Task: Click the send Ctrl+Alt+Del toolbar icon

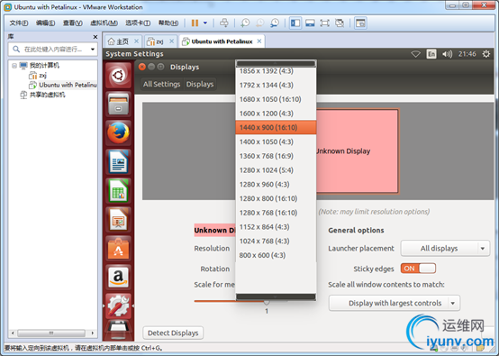Action: click(224, 23)
